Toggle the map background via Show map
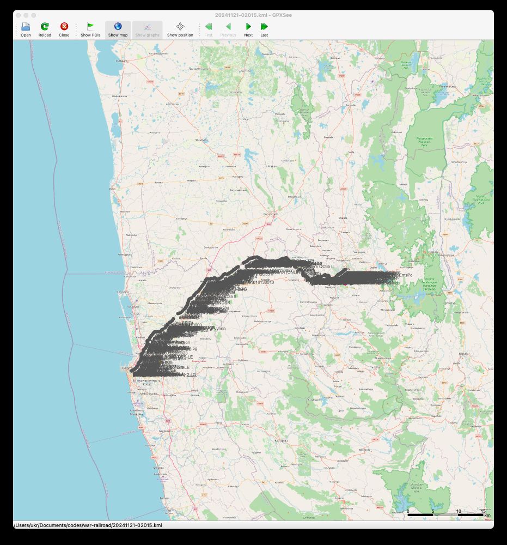This screenshot has height=545, width=507. tap(118, 27)
